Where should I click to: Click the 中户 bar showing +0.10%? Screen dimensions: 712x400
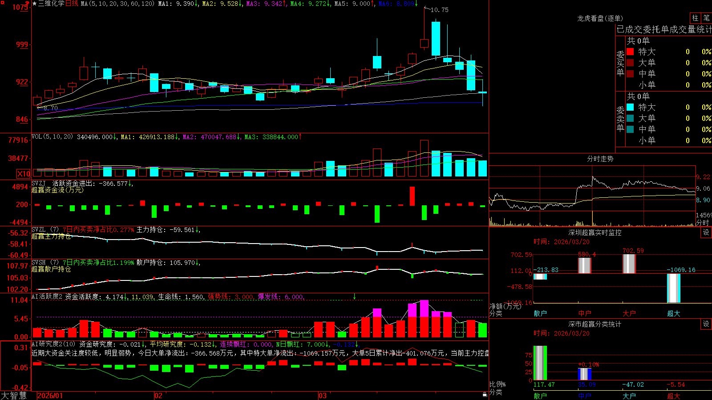(585, 374)
